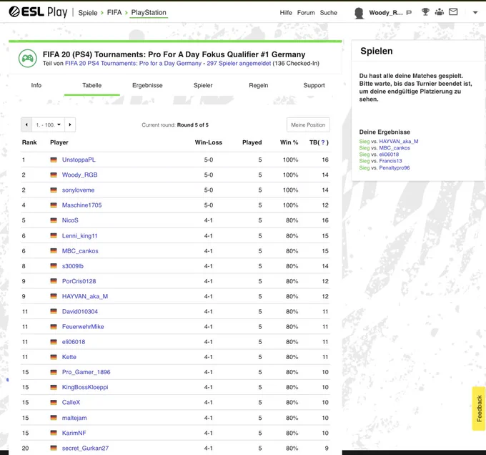The width and height of the screenshot is (486, 455).
Task: Open player CalleX profile
Action: click(71, 402)
